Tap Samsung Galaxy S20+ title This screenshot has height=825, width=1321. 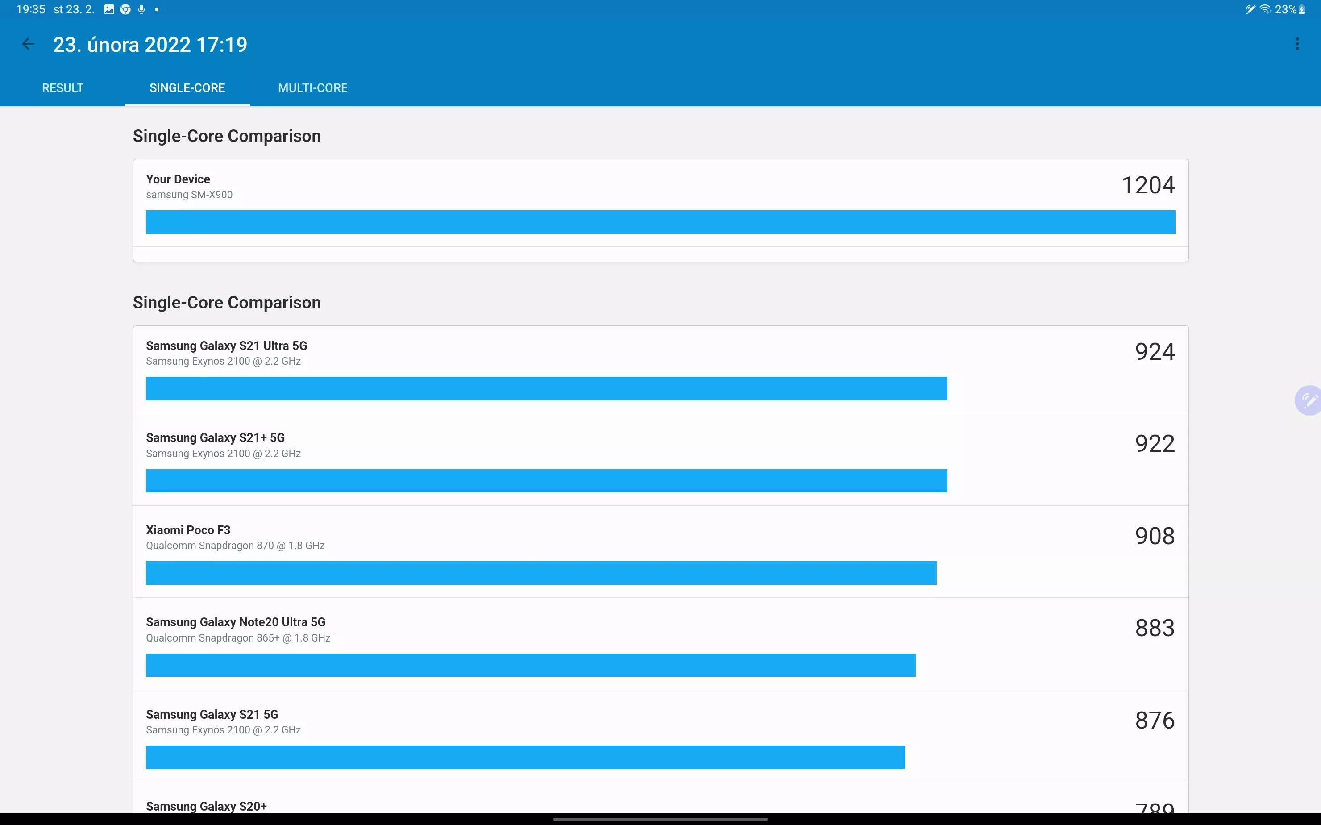(206, 806)
